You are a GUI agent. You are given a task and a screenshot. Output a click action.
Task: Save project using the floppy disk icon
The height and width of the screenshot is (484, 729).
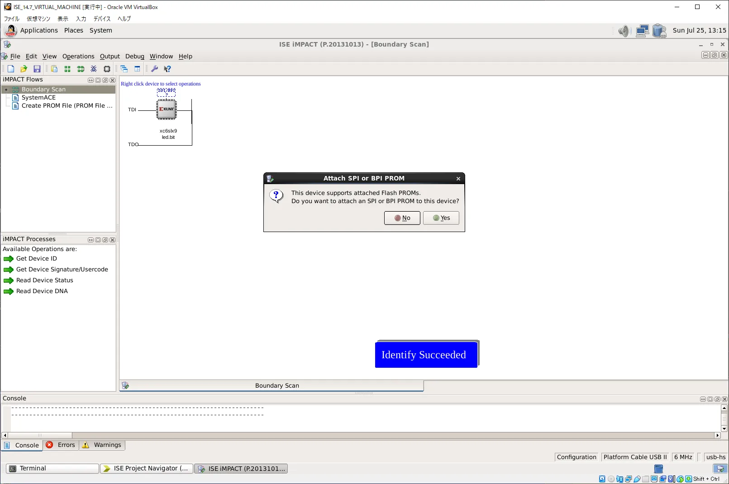click(37, 69)
